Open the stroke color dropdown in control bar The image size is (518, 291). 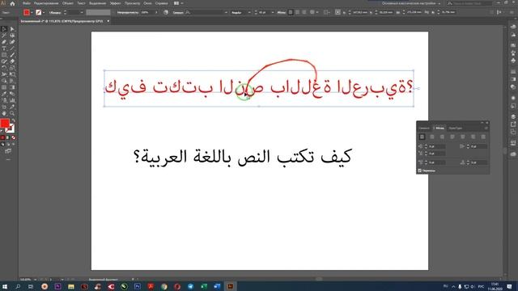point(44,13)
